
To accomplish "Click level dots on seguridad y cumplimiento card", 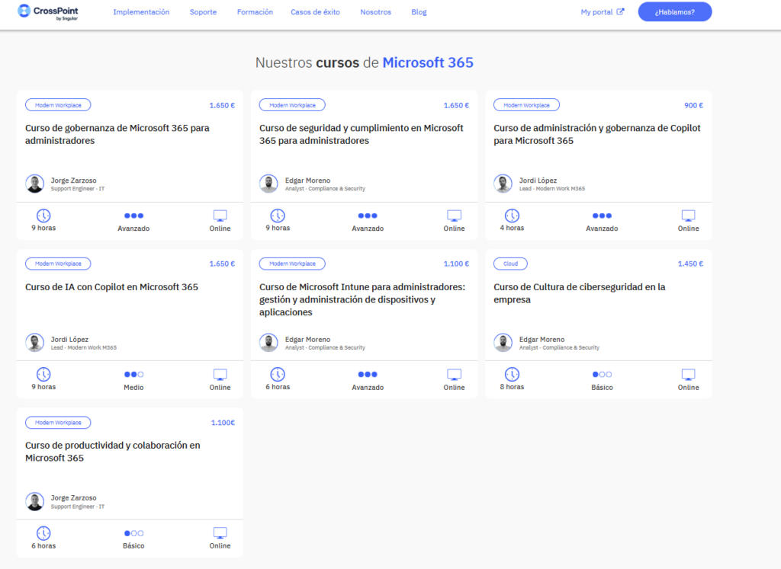I will (368, 216).
